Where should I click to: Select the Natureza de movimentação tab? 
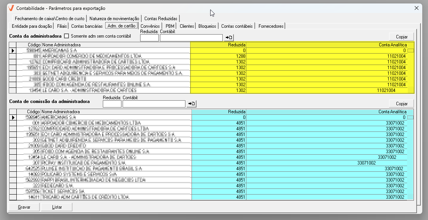point(114,19)
